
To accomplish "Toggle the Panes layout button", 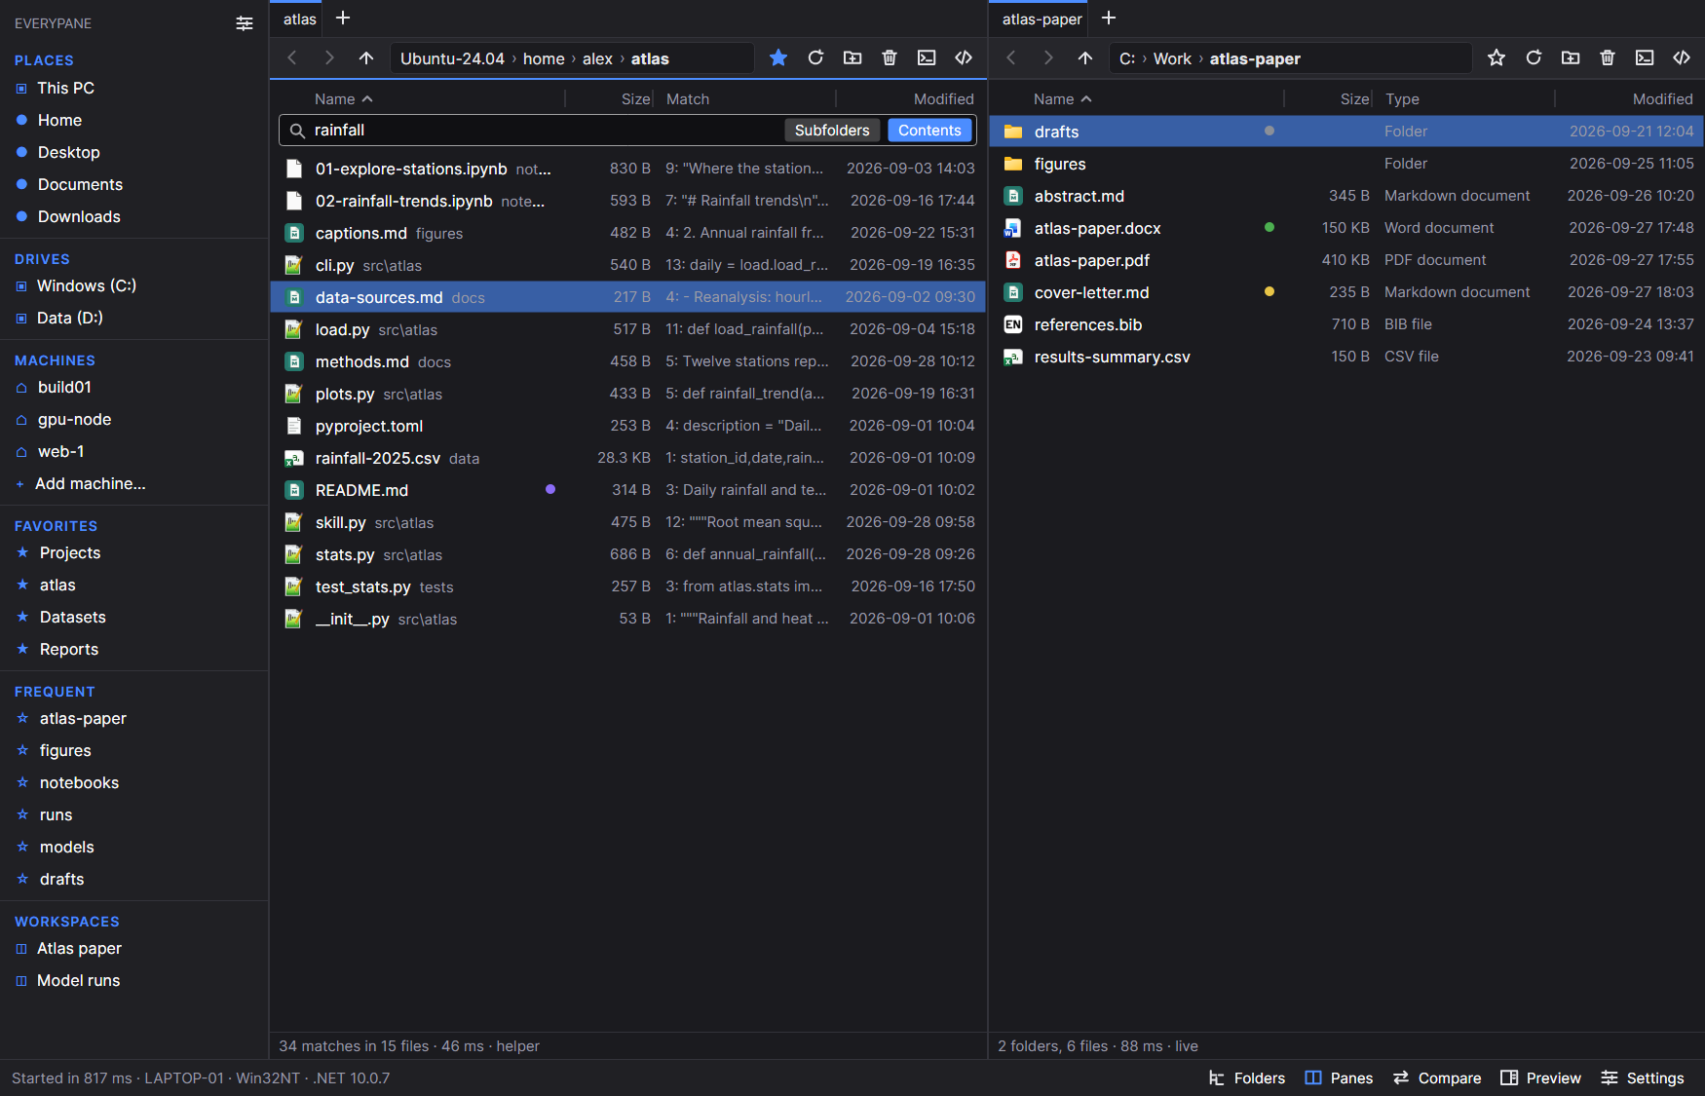I will pyautogui.click(x=1339, y=1077).
